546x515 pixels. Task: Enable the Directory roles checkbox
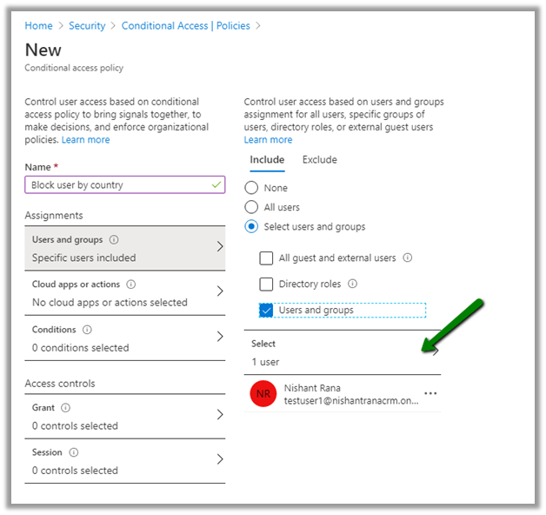coord(267,284)
